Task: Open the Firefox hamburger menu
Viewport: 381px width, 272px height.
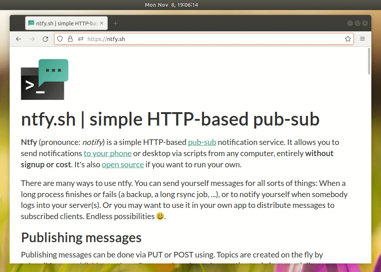Action: (362, 39)
